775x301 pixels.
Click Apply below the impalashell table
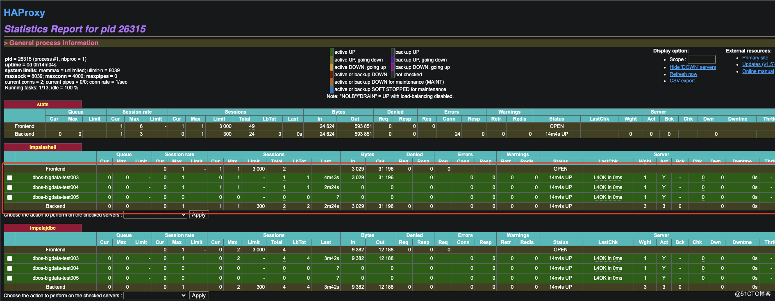pyautogui.click(x=199, y=215)
